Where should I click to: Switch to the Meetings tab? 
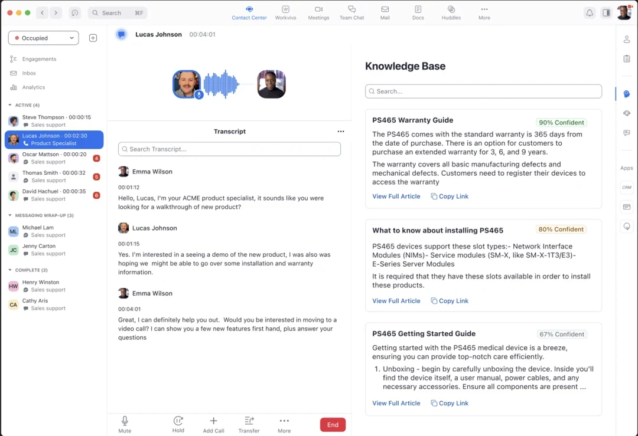(318, 12)
